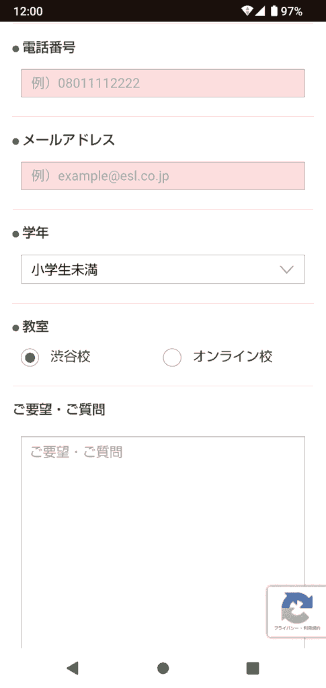326x688 pixels.
Task: Tap the battery icon in status bar
Action: tap(274, 11)
